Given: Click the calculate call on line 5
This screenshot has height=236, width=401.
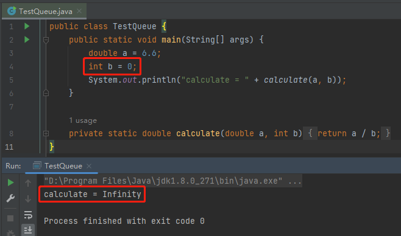Looking at the screenshot, I should tap(285, 80).
